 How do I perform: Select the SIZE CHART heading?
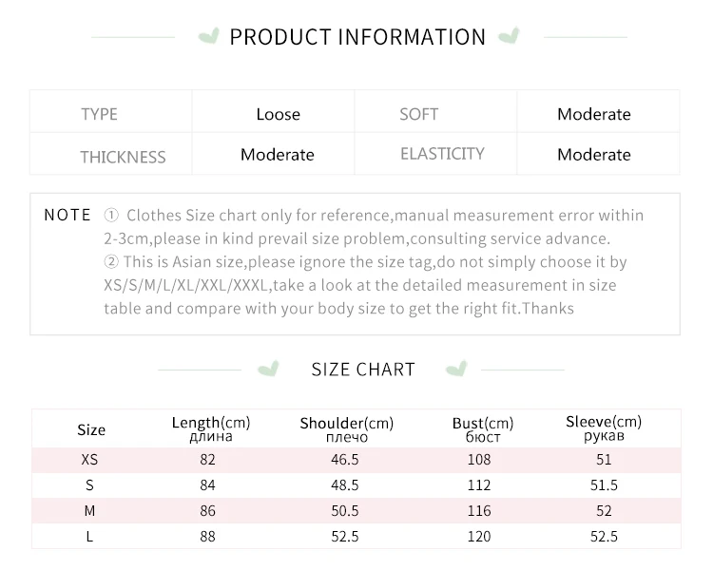click(363, 370)
